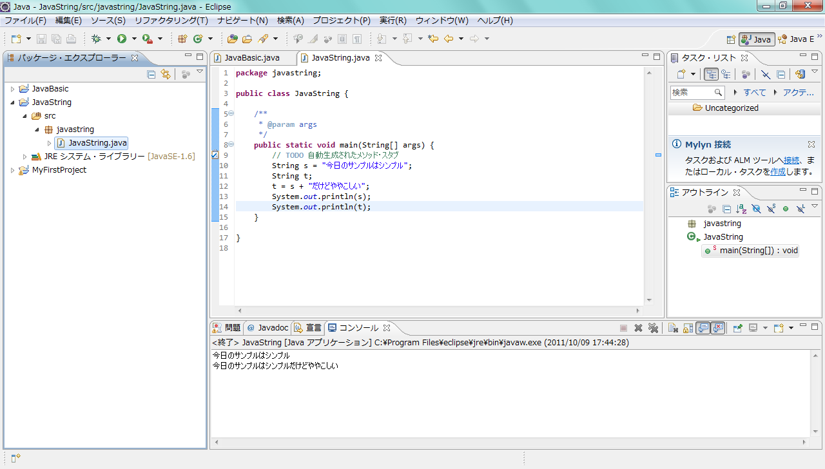825x469 pixels.
Task: Click the Sort alphabetically icon in Outline
Action: (741, 209)
